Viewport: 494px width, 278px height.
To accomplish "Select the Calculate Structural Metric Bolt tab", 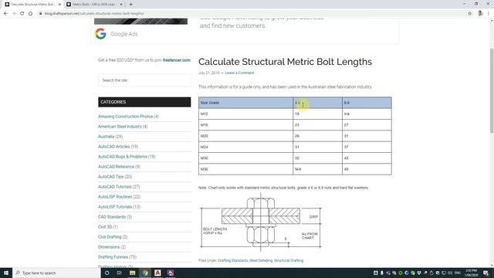I will pos(32,5).
